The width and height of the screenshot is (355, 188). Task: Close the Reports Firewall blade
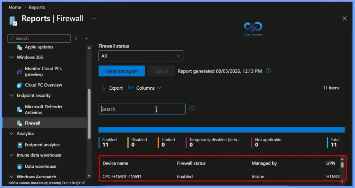[x=344, y=19]
